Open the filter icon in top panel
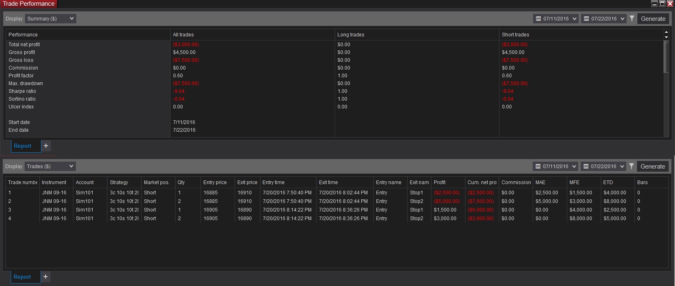Screen dimensions: 675x286 [632, 18]
